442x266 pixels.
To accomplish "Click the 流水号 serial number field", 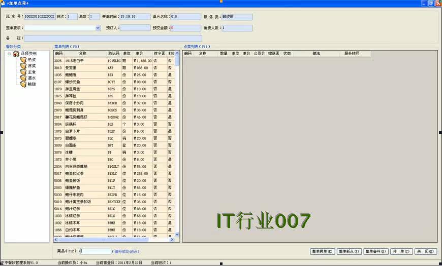I will click(x=40, y=17).
